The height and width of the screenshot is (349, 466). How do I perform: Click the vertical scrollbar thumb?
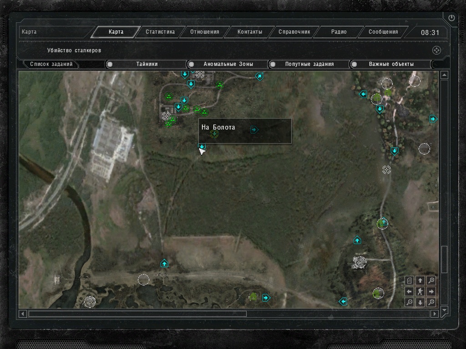444,259
